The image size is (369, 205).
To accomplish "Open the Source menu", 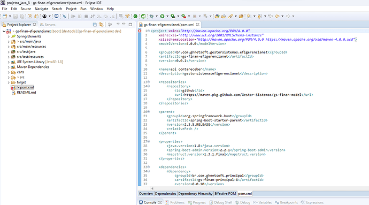I will 26,9.
